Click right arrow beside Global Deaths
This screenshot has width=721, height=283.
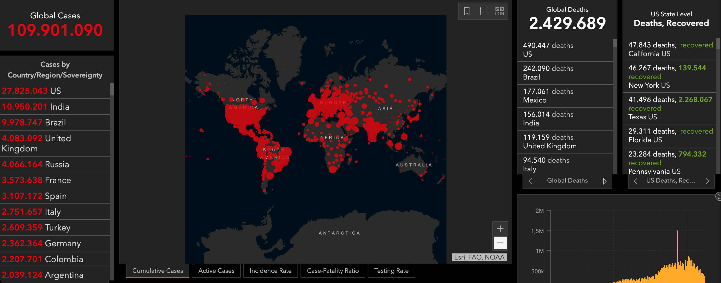(x=605, y=181)
